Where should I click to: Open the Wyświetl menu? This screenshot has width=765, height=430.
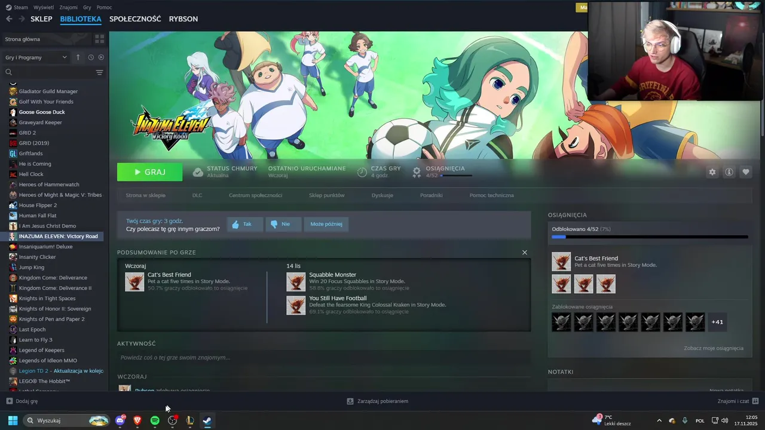[44, 7]
